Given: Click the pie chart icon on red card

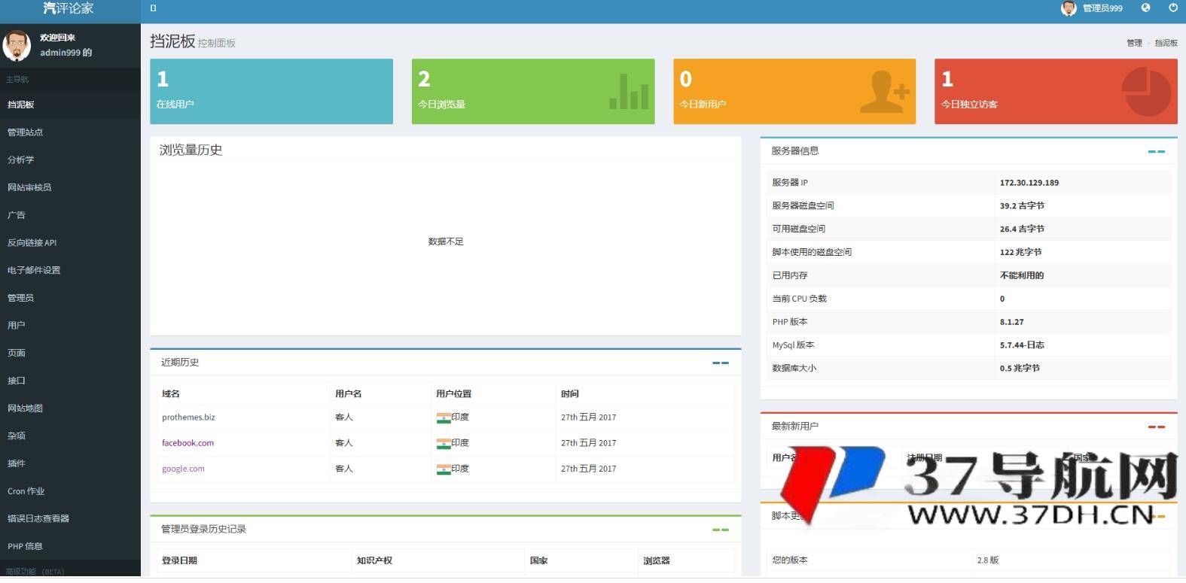Looking at the screenshot, I should pyautogui.click(x=1146, y=92).
